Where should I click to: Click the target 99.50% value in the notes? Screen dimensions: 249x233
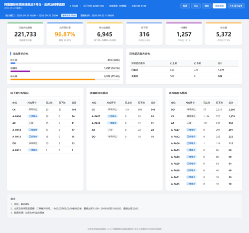[x=25, y=204]
